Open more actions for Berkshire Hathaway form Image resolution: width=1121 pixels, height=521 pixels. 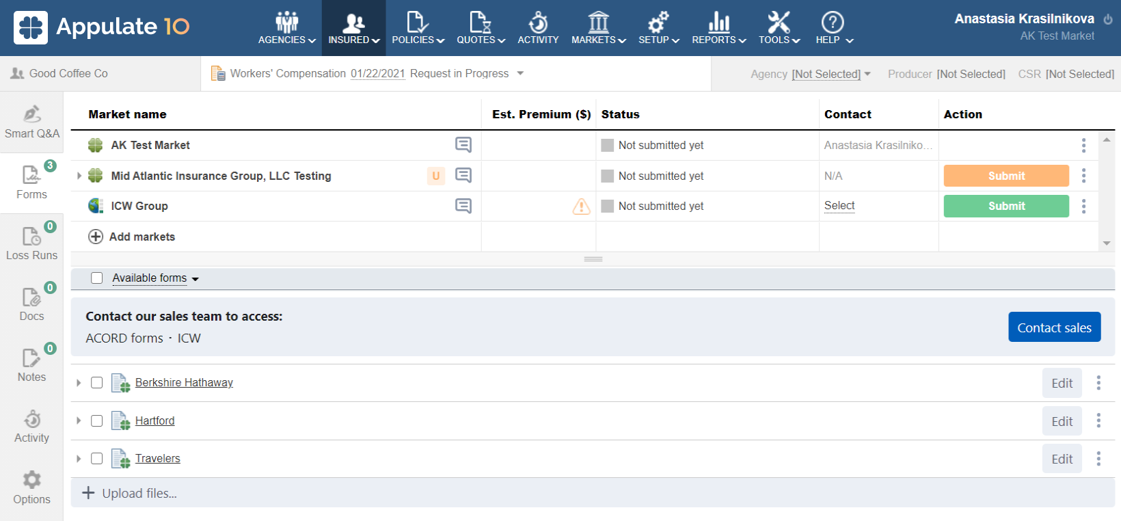[1098, 382]
